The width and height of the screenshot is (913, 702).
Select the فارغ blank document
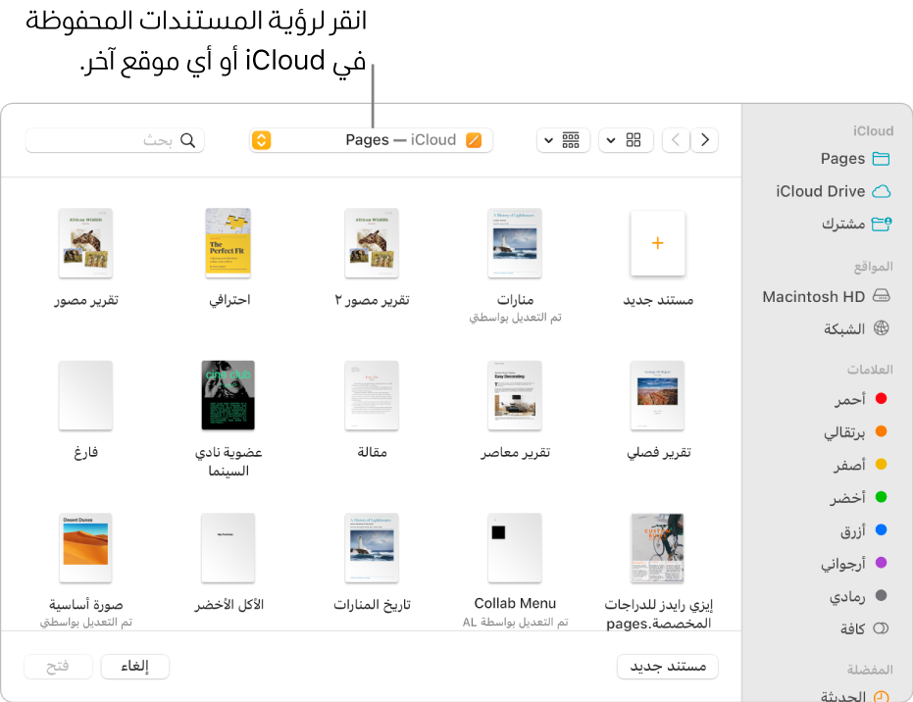85,396
